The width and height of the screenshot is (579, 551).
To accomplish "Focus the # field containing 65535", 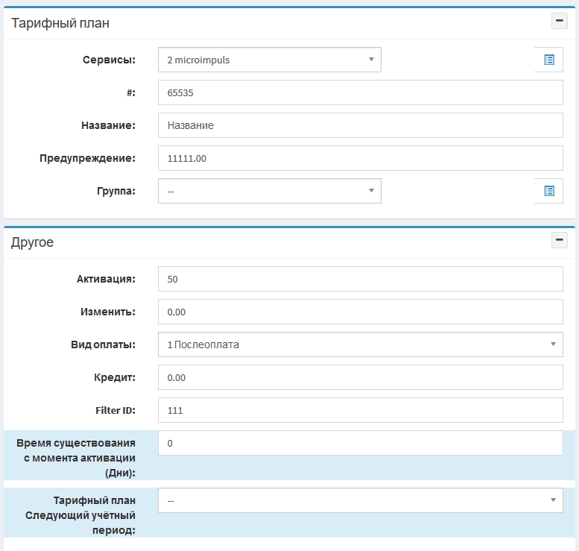I will (360, 93).
